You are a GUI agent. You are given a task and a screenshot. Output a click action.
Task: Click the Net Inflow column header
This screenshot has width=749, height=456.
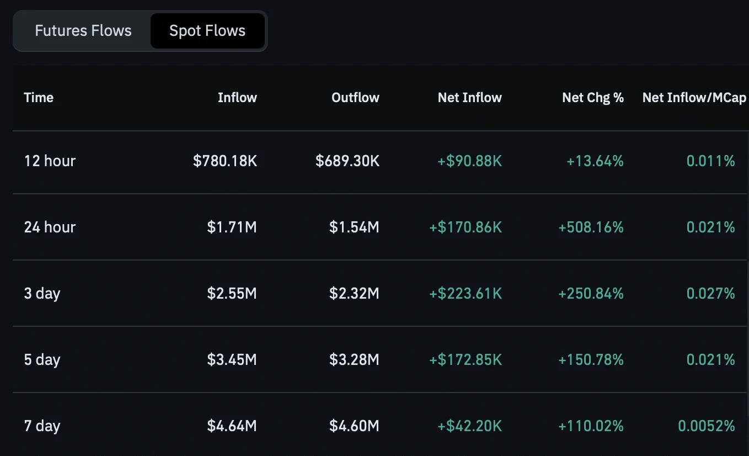(470, 98)
